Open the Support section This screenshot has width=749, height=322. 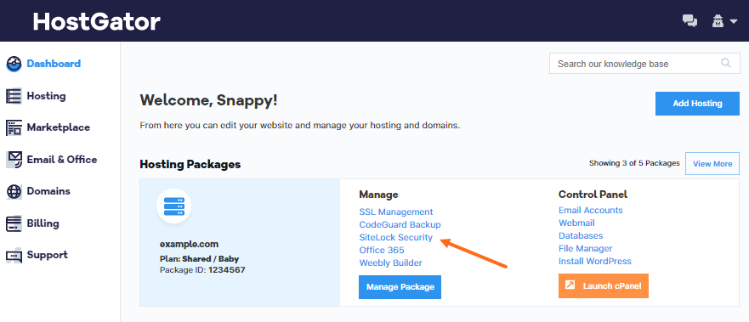(48, 255)
